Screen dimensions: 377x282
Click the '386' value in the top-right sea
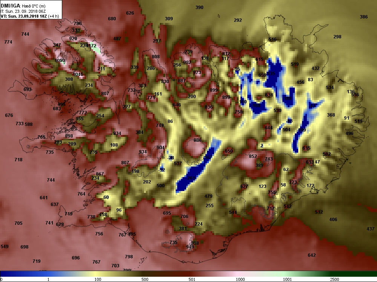pos(364,17)
